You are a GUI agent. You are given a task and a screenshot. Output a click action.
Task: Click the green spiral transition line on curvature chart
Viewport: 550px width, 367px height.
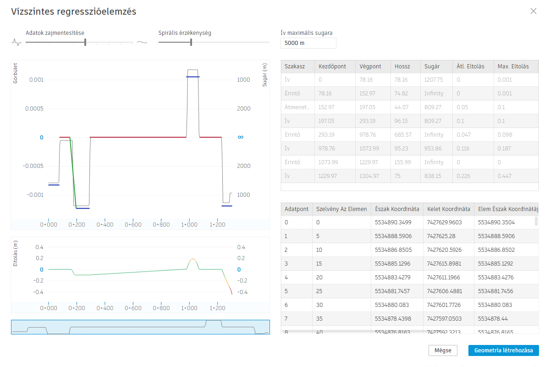point(73,172)
